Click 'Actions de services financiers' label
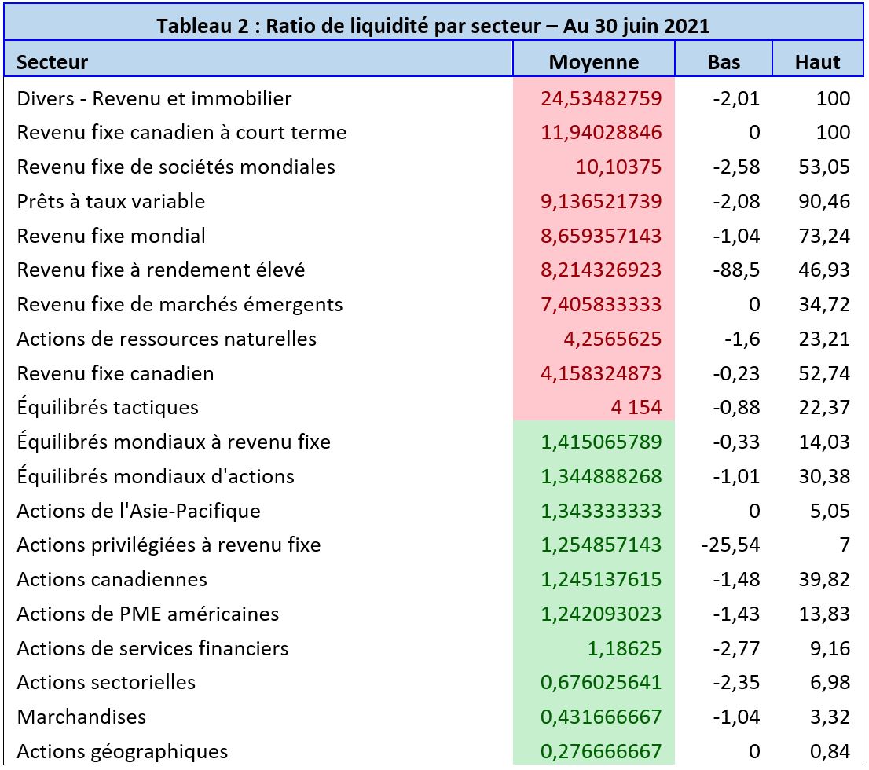Viewport: 869px width, 770px height. point(152,648)
